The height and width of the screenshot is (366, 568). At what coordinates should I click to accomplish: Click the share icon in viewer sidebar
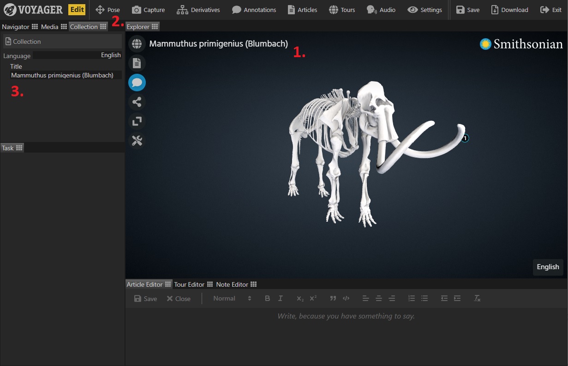[x=137, y=102]
